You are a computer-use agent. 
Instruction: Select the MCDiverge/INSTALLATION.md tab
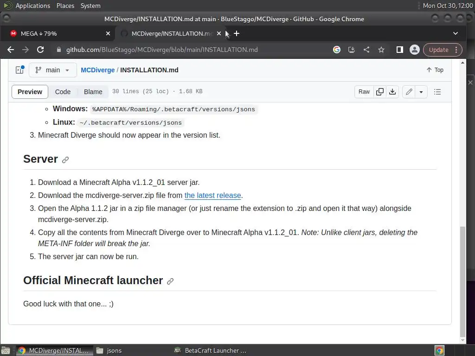point(171,33)
